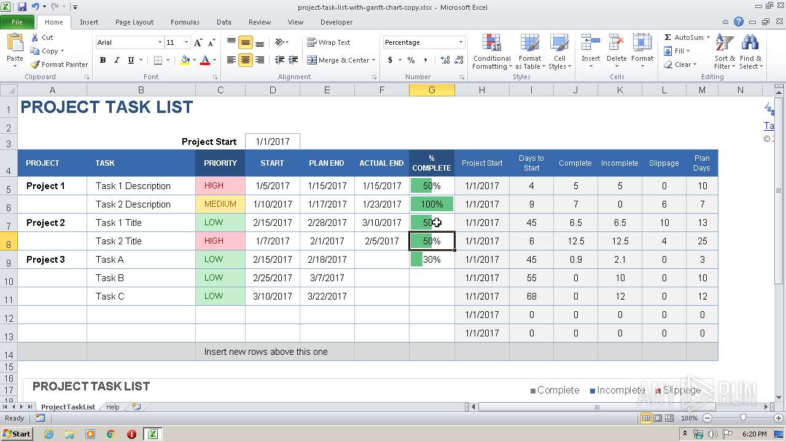
Task: Open Internet Explorer from taskbar
Action: [x=49, y=434]
